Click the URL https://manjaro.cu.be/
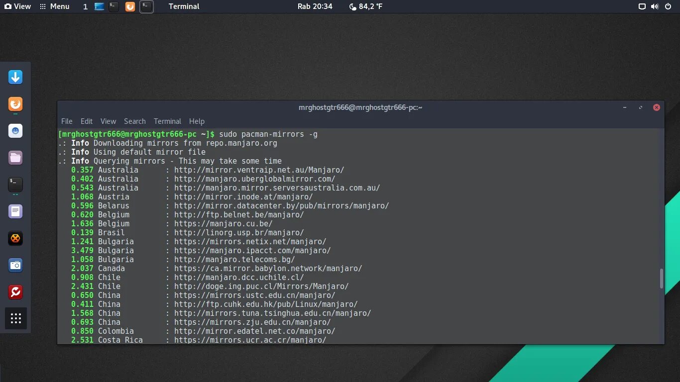 click(x=223, y=224)
